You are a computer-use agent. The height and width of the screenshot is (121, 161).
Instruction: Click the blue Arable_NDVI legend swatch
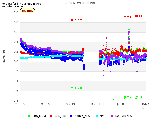coord(71,116)
